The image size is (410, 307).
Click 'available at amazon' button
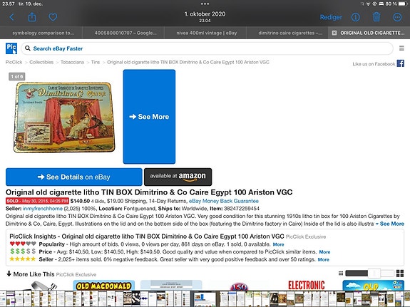click(178, 177)
